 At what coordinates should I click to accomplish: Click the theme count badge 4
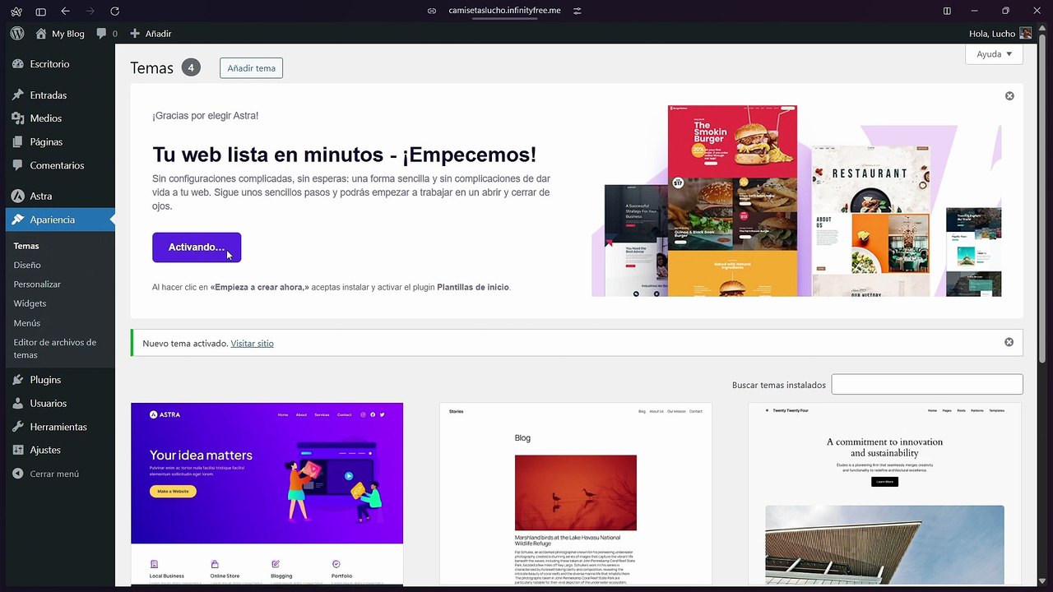tap(191, 67)
